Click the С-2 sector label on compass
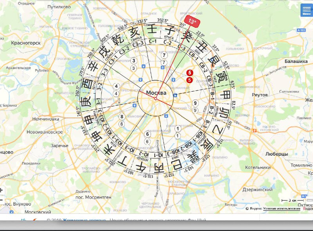The width and height of the screenshot is (313, 231). point(167,43)
